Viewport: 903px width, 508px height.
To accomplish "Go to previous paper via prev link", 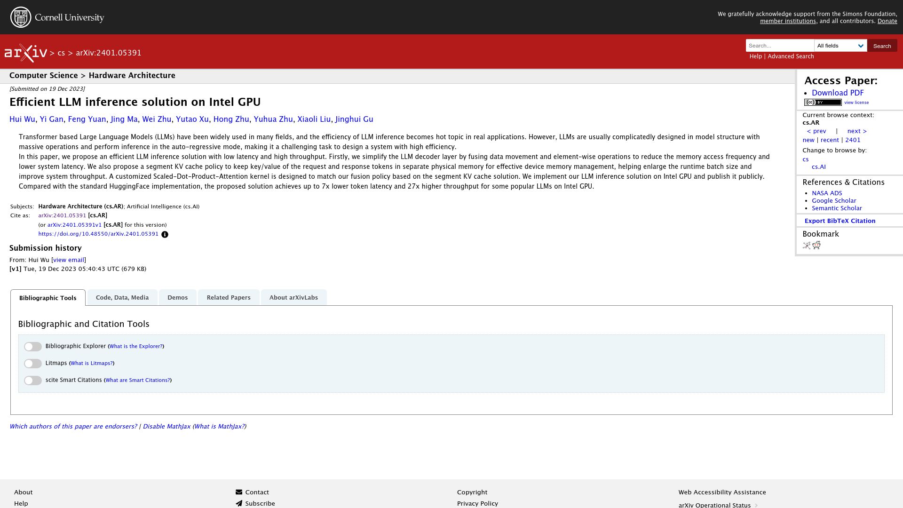I will tap(816, 131).
